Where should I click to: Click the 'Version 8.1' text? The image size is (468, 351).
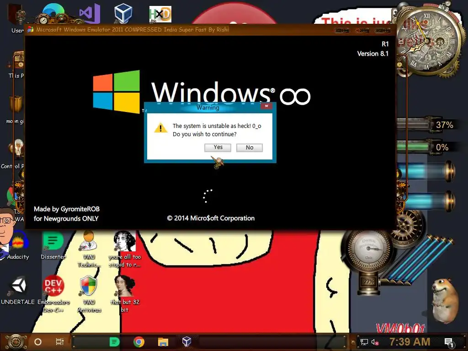click(373, 54)
